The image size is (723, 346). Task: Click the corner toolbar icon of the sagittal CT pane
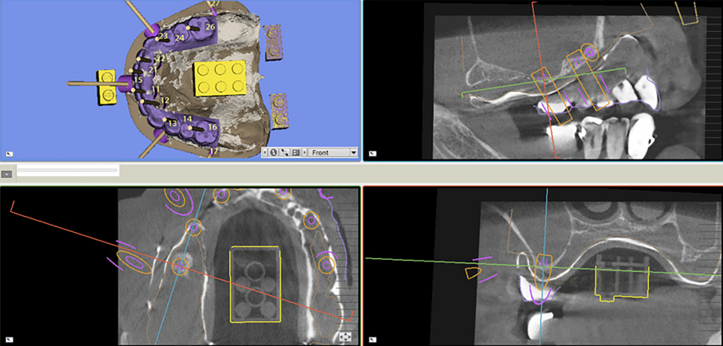click(x=372, y=154)
